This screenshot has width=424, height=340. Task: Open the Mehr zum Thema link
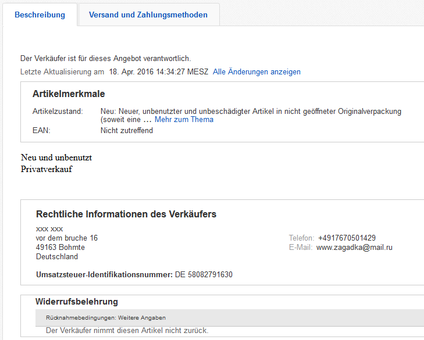click(x=184, y=120)
